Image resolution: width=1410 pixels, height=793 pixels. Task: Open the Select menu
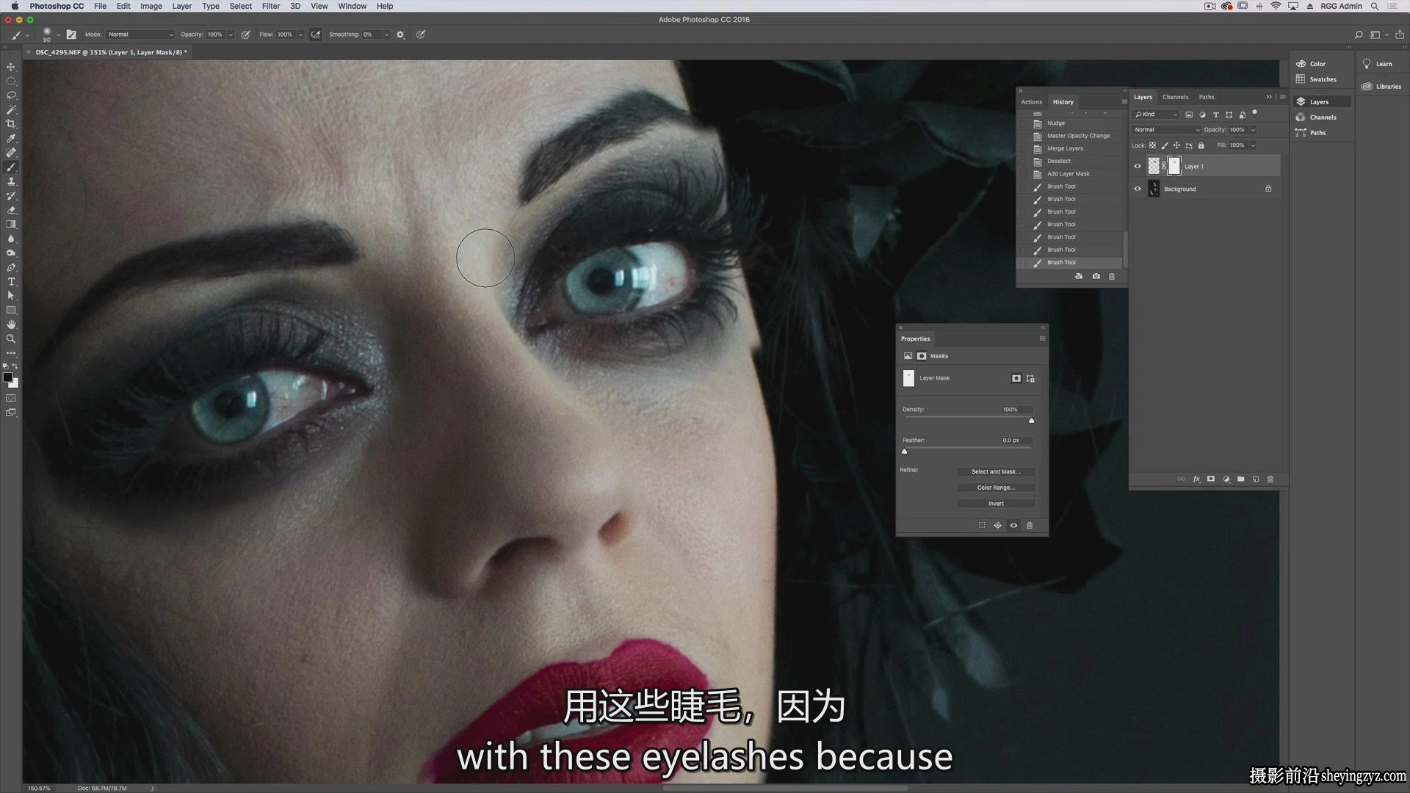(241, 6)
